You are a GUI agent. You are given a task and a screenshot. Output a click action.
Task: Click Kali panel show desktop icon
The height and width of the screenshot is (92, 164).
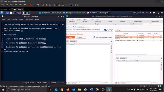[x=7, y=13]
